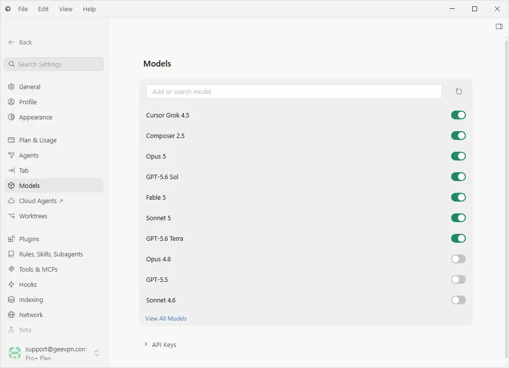
Task: Click the General gear icon
Action: [11, 87]
